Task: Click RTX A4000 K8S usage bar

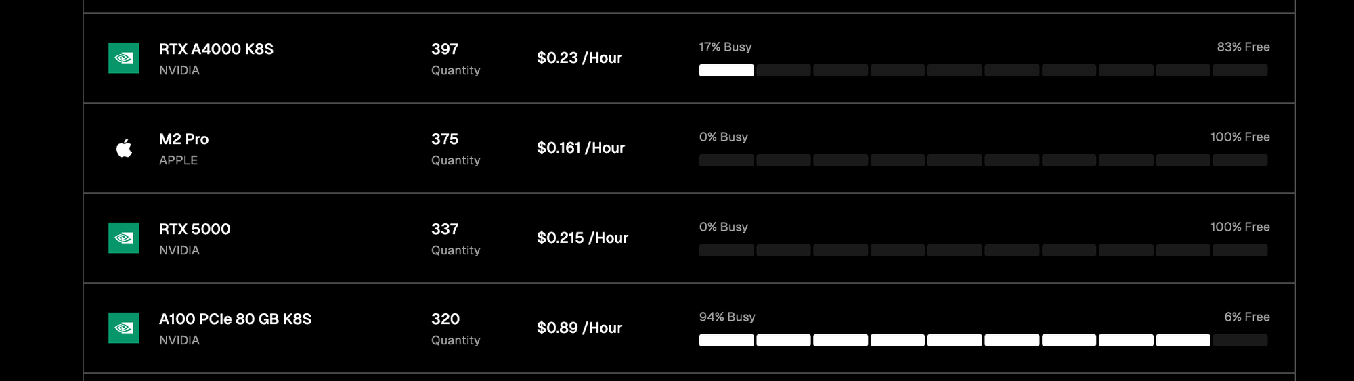Action: coord(983,70)
